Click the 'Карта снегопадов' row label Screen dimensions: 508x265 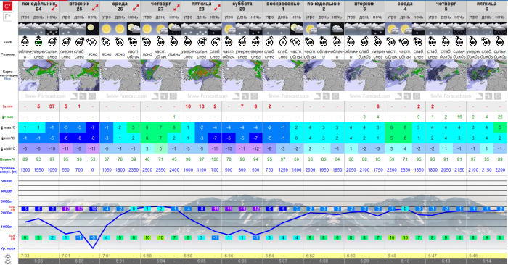9,73
